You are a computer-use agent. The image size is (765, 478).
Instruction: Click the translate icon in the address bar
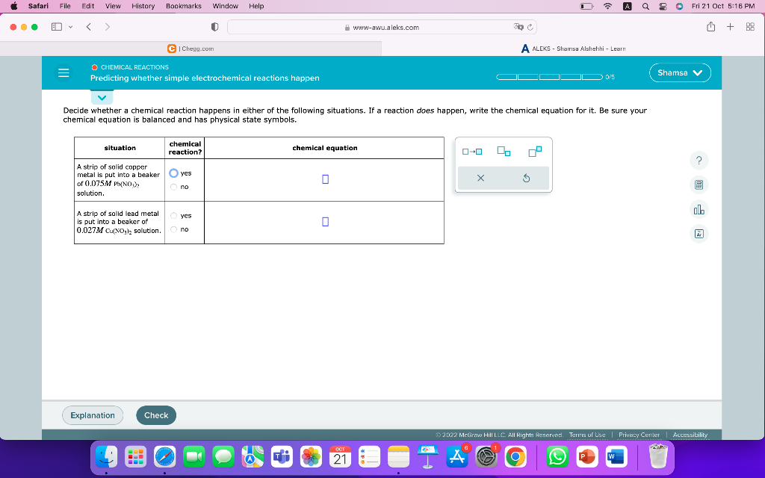[518, 27]
